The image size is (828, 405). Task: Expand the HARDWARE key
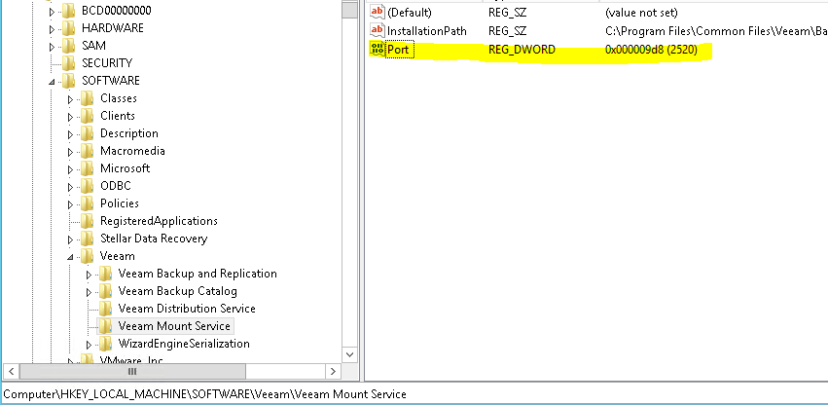click(x=52, y=29)
